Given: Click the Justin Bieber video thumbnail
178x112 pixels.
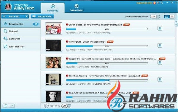Looking at the screenshot, I should pos(54,29).
